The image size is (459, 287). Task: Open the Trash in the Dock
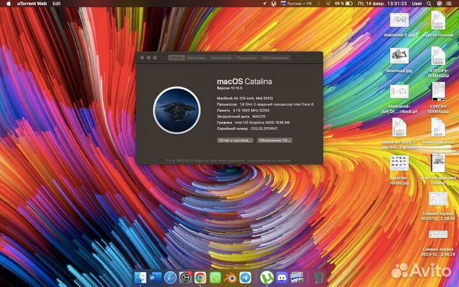(318, 277)
